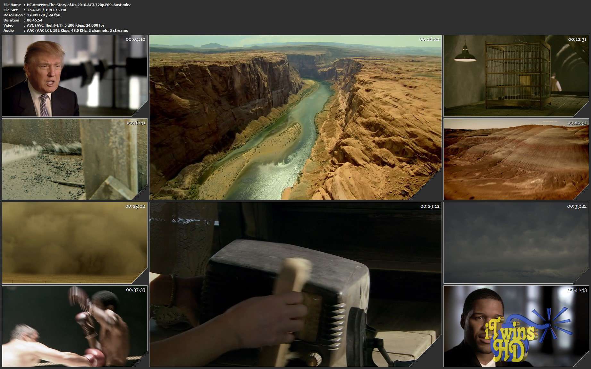Image resolution: width=591 pixels, height=369 pixels.
Task: Click the file name text ending in Bust.mkv
Action: click(79, 5)
